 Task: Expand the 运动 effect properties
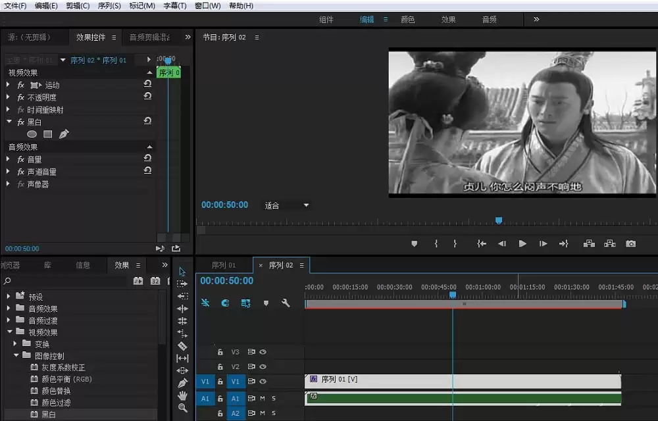(8, 85)
